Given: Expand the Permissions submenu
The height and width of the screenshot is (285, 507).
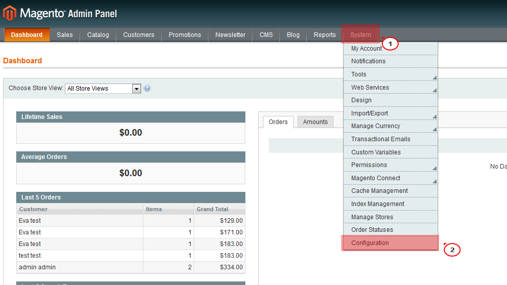Looking at the screenshot, I should pos(435,169).
